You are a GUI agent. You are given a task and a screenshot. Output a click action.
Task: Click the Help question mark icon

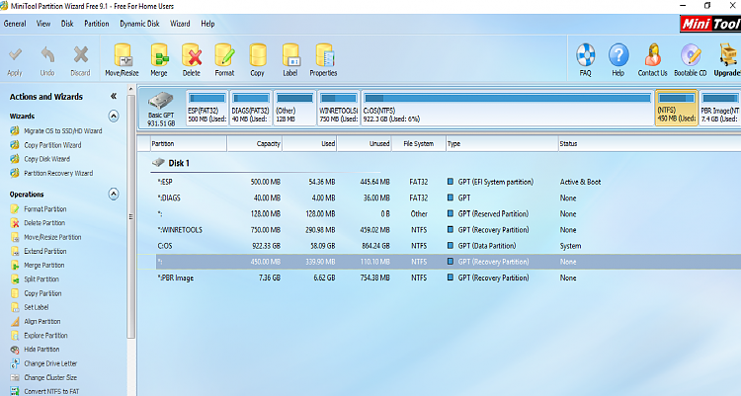[x=618, y=55]
